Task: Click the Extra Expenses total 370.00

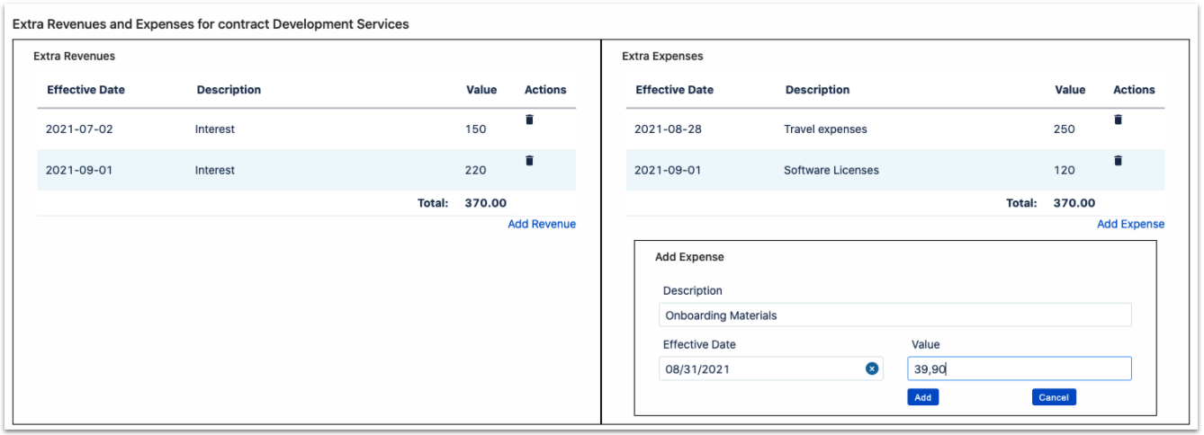Action: click(1074, 203)
